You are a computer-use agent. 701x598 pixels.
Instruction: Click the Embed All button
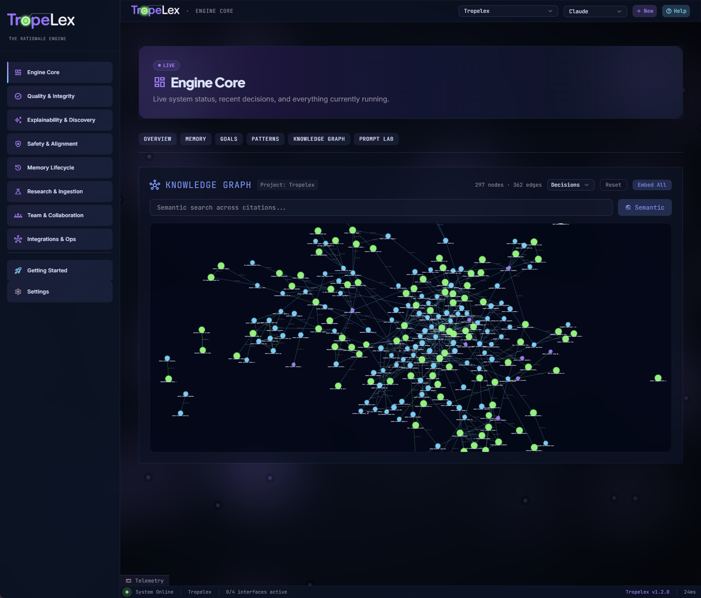[x=652, y=185]
